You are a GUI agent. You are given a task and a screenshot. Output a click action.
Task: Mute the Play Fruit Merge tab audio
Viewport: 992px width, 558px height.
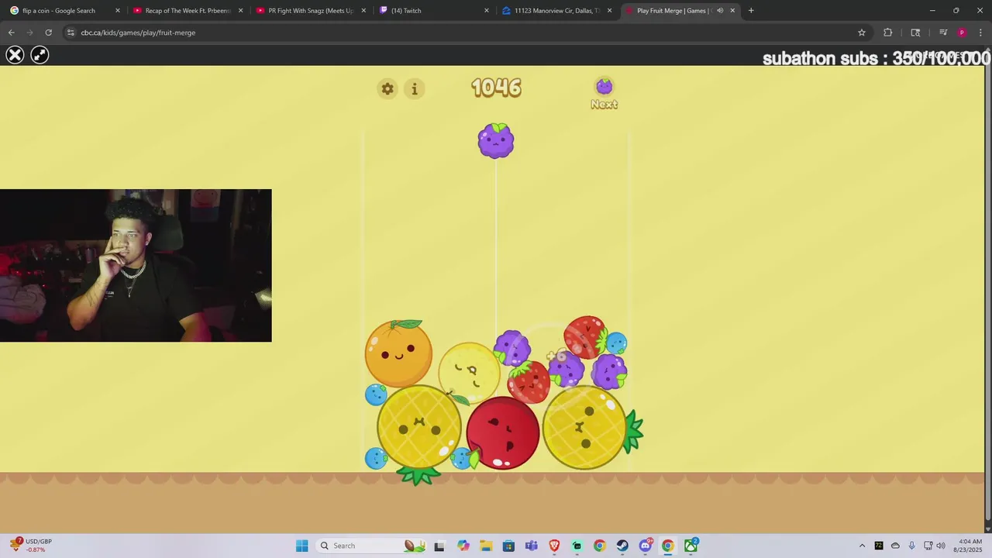[x=720, y=11]
